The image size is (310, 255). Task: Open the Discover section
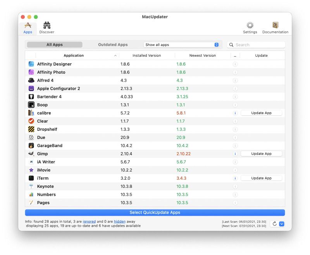point(46,27)
